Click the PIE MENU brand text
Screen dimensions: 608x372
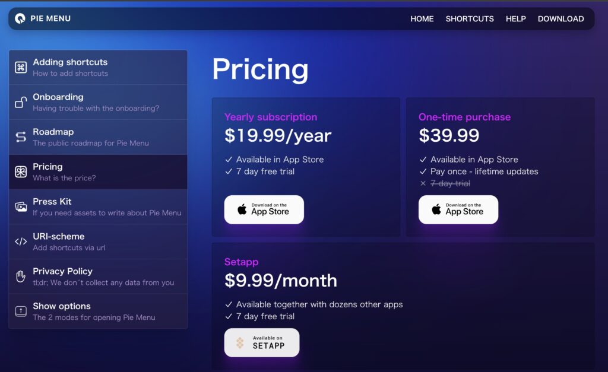click(x=50, y=18)
